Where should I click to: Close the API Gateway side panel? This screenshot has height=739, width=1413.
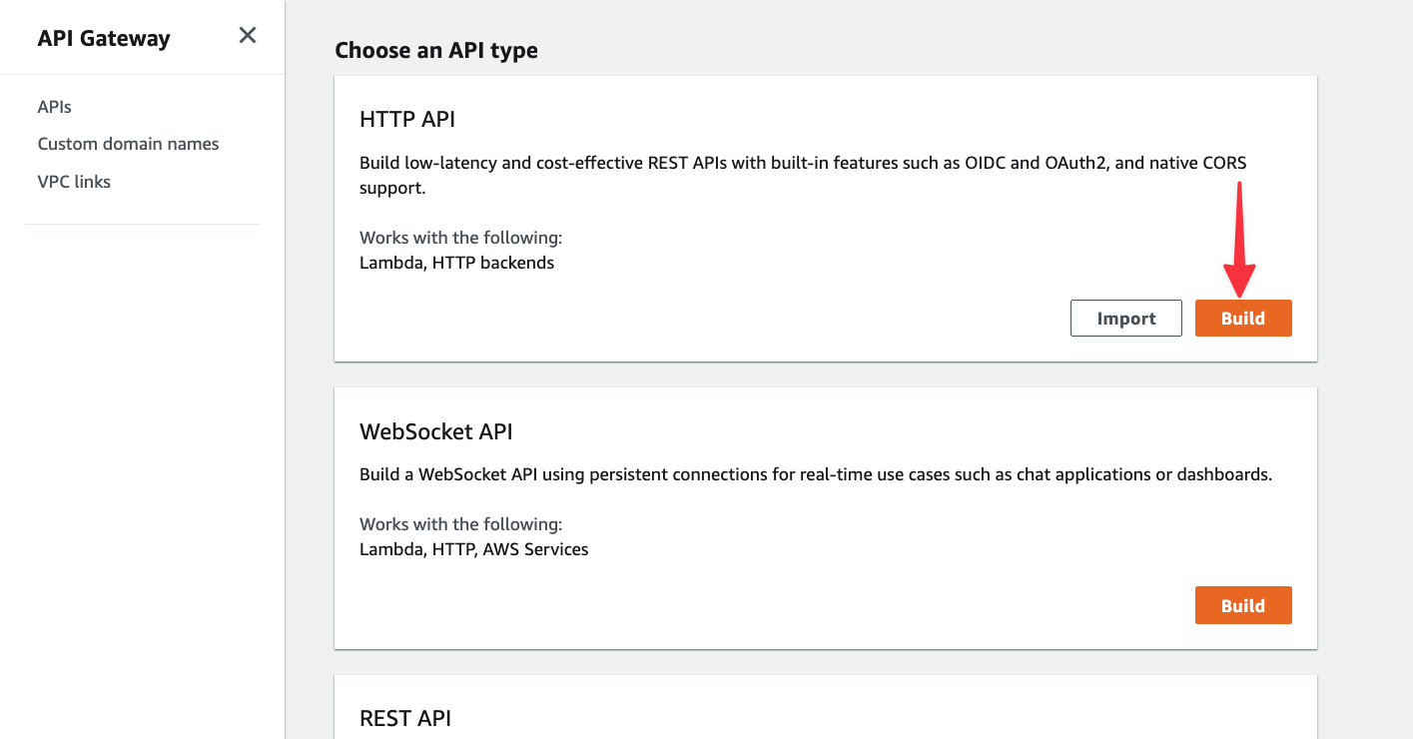pos(248,36)
